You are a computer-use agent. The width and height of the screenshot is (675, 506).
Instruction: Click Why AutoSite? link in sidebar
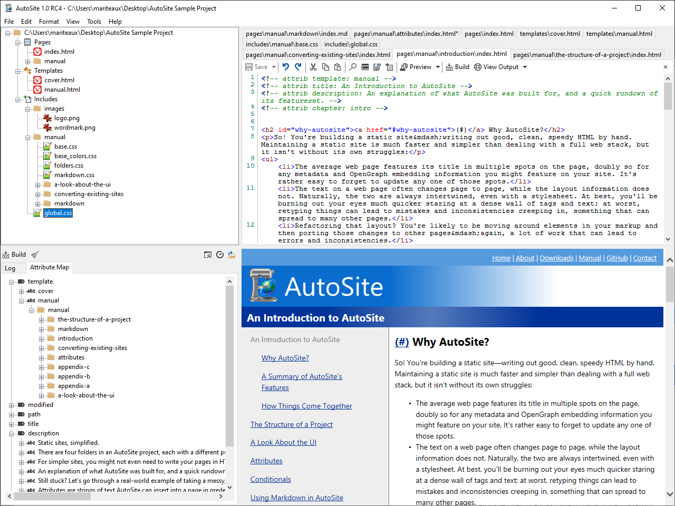tap(285, 358)
